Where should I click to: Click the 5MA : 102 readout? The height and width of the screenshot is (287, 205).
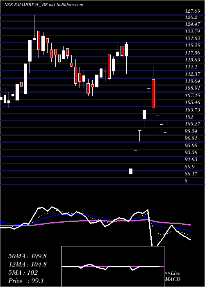point(23,273)
